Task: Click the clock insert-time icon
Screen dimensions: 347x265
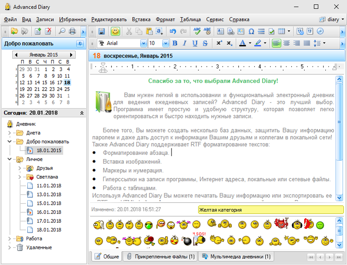Action: click(320, 31)
